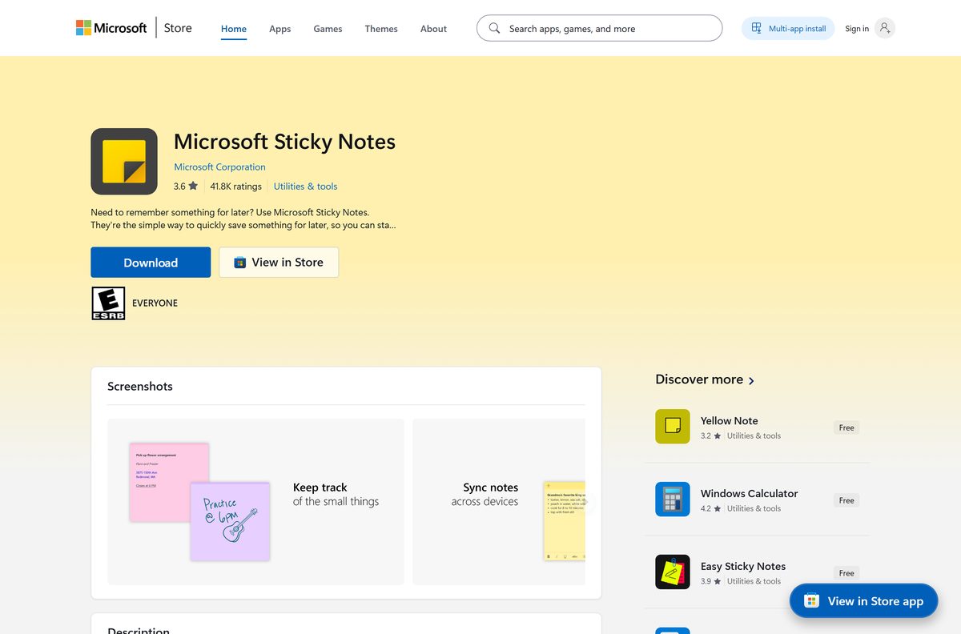Click the Microsoft logo
Image resolution: width=961 pixels, height=634 pixels.
click(111, 28)
